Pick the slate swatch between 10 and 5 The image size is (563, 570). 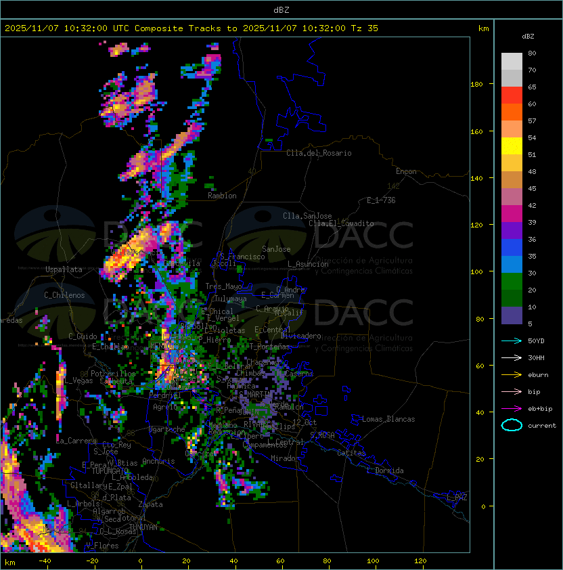pos(512,315)
